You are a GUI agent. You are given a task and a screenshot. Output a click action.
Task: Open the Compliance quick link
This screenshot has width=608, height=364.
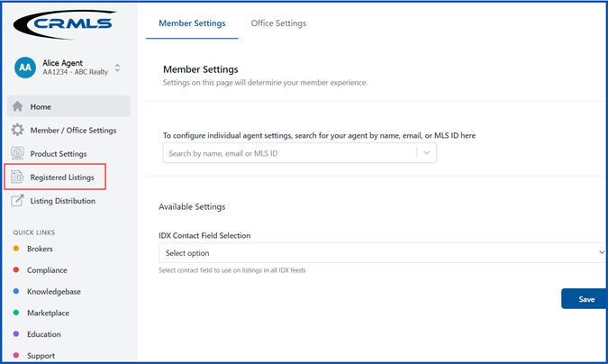47,270
